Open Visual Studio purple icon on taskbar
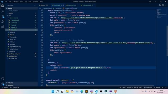The image size is (168, 94). [x=91, y=91]
